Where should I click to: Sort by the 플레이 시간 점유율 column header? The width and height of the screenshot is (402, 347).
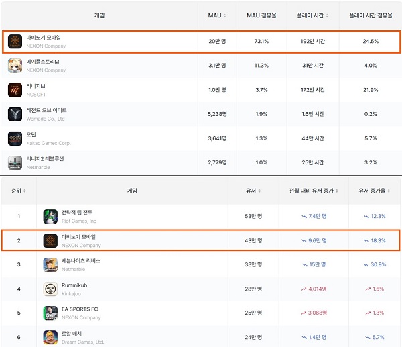368,15
